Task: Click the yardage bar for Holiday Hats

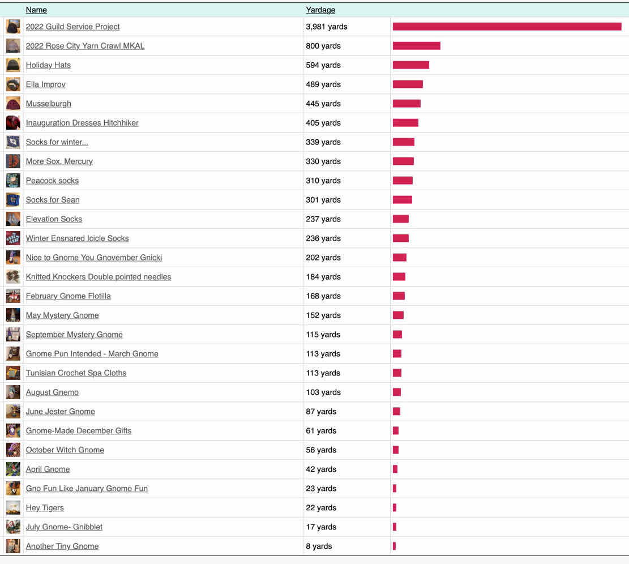Action: (x=410, y=65)
